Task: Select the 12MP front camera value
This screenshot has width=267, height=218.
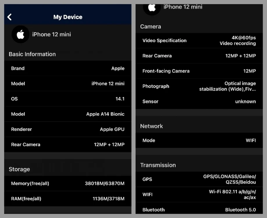Action: click(x=250, y=71)
